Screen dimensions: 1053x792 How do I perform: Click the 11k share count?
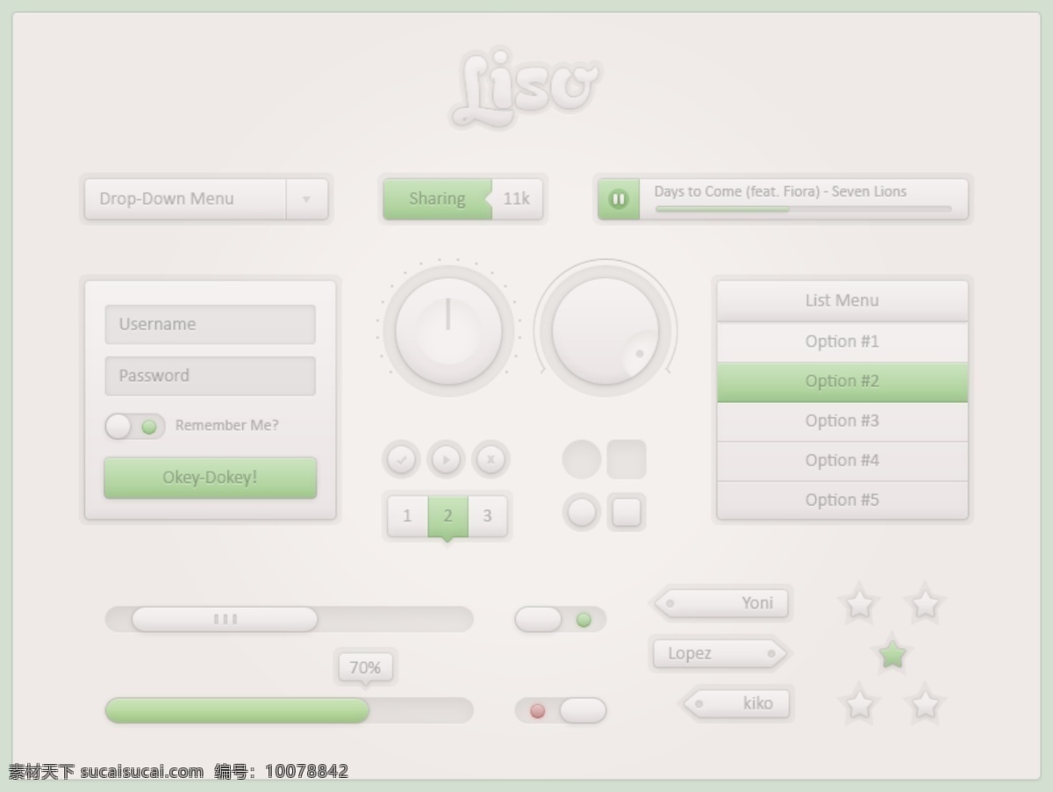pyautogui.click(x=517, y=199)
